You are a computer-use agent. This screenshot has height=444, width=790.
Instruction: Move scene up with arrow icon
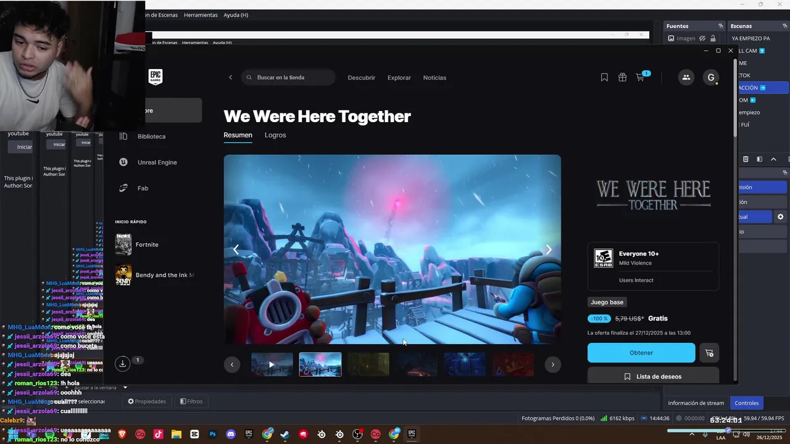(x=773, y=159)
